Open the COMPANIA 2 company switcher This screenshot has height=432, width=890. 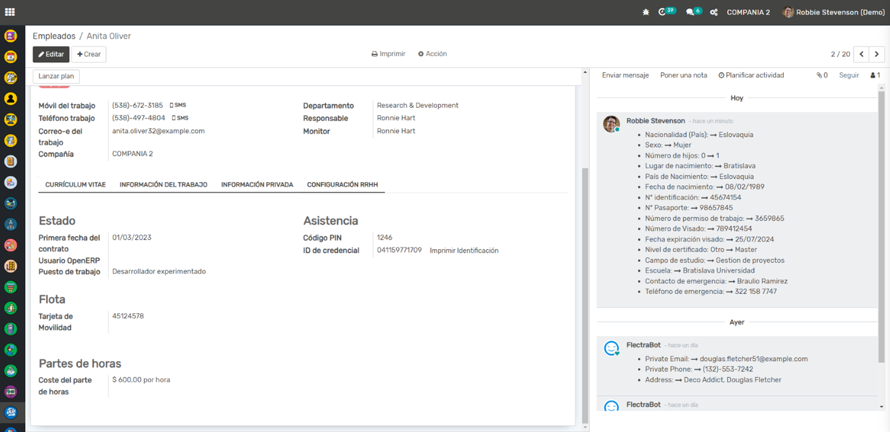pyautogui.click(x=748, y=12)
